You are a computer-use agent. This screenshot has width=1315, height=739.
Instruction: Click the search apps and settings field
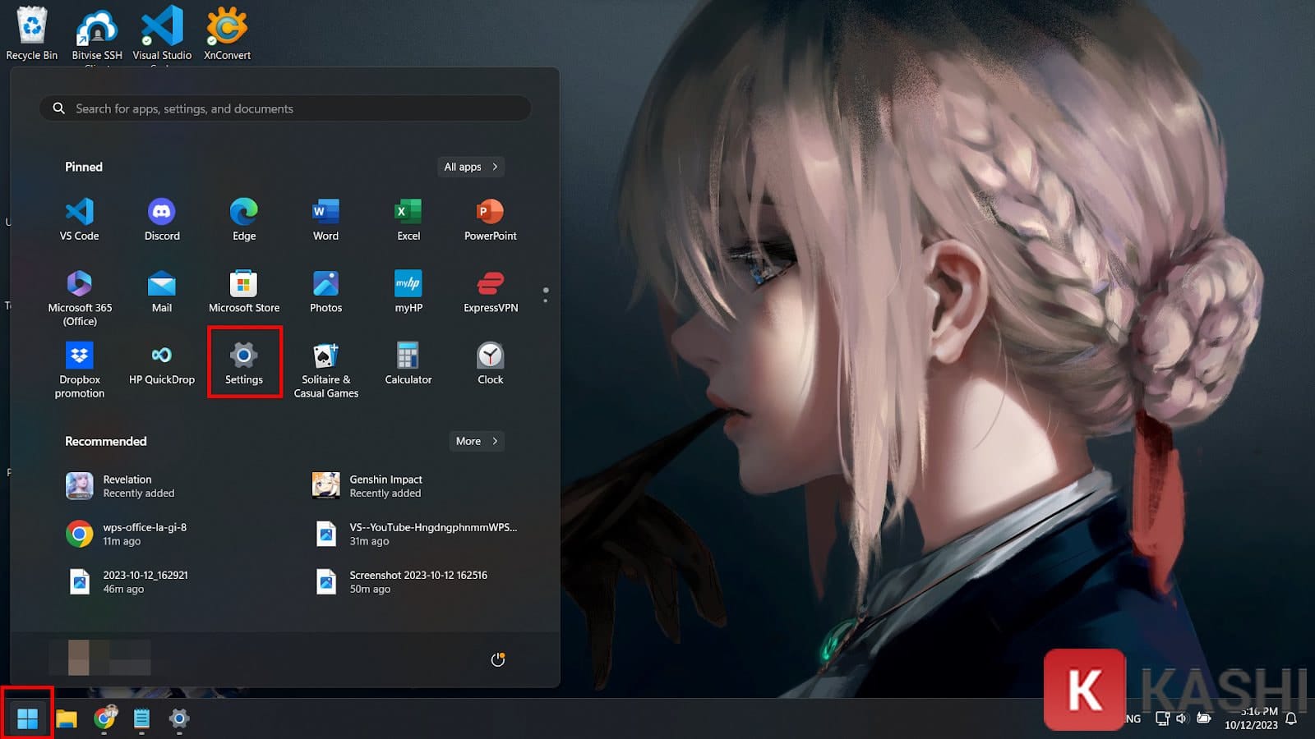tap(284, 108)
